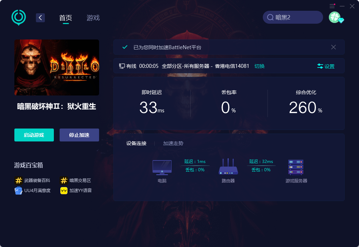Click the UU accelerator logo icon

[19, 17]
